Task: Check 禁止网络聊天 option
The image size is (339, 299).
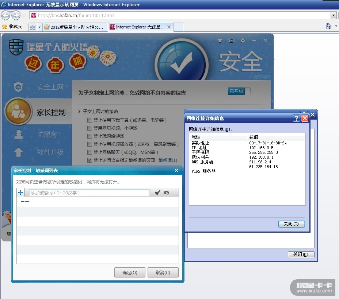Action: click(89, 152)
